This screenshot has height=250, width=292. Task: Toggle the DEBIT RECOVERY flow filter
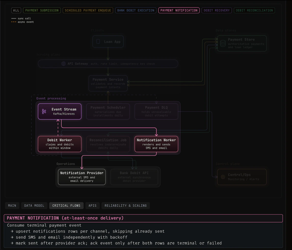coord(217,10)
